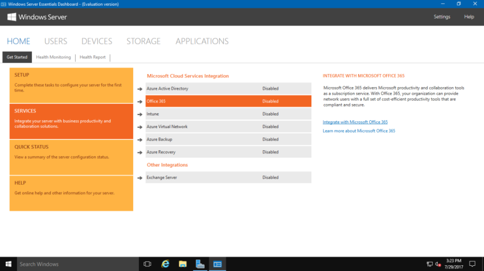Select the HELP category tile
This screenshot has width=484, height=271.
click(x=71, y=193)
